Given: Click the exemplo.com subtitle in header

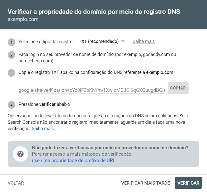Looking at the screenshot, I should coord(23,19).
